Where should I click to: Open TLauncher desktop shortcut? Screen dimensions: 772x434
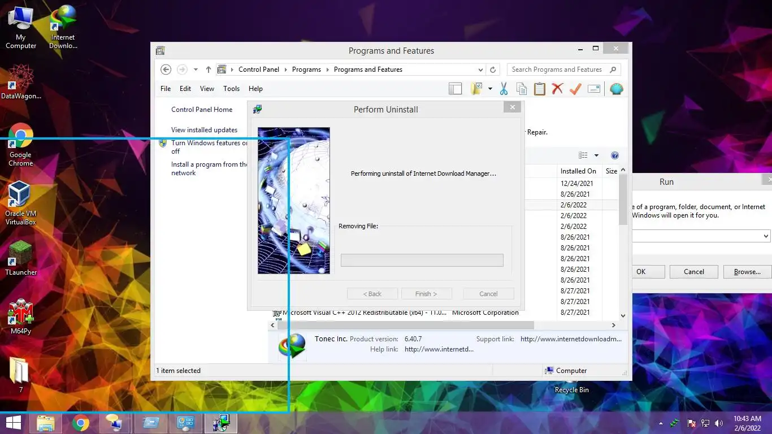pos(21,258)
